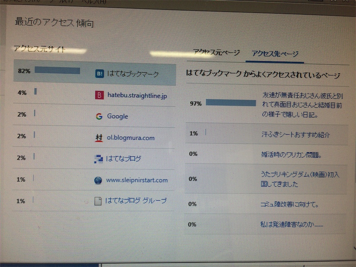
Task: Open the 友達が無責任おじさん彼氏と別れて article link
Action: (x=302, y=105)
